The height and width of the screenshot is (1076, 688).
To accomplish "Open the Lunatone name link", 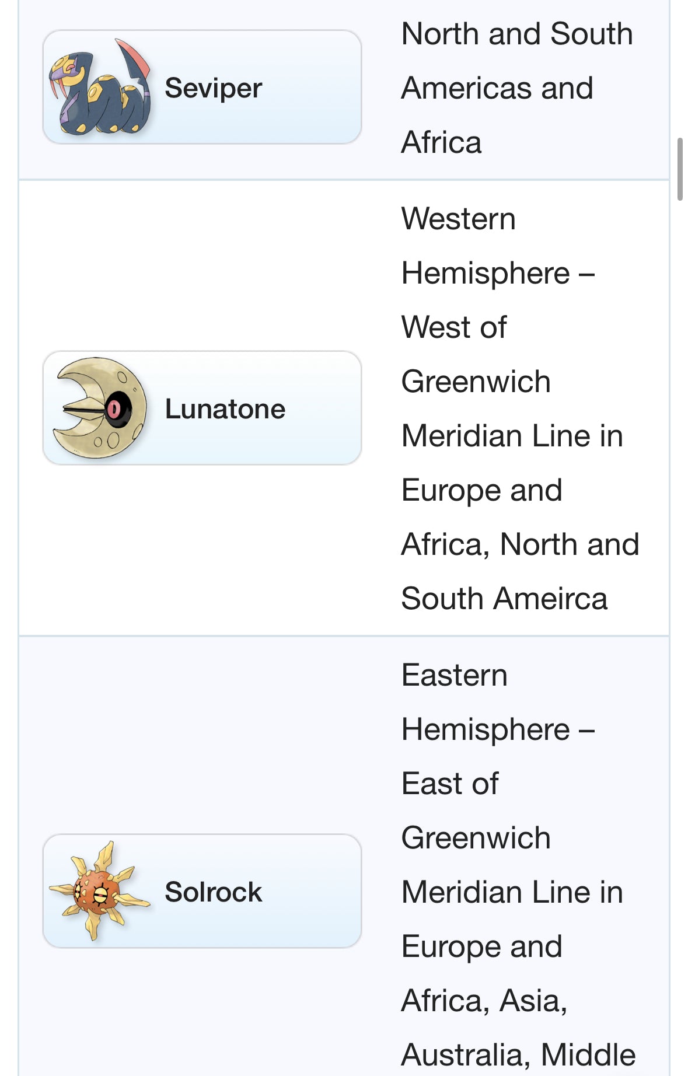I will pos(225,408).
